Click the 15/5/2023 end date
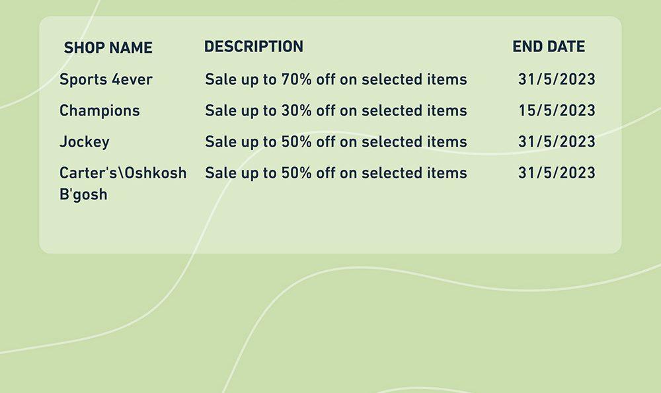The height and width of the screenshot is (393, 661). pos(557,110)
